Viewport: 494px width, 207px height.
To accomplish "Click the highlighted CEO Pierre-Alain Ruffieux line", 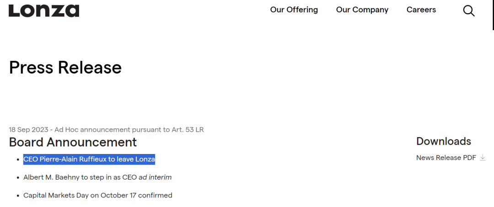I will (x=89, y=159).
